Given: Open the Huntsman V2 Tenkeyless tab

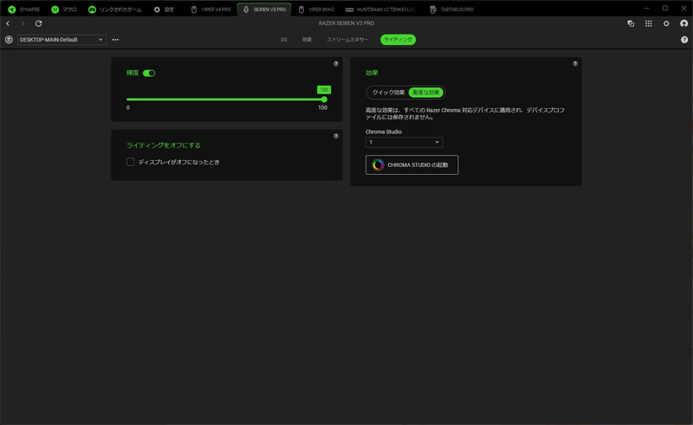Looking at the screenshot, I should tap(380, 10).
